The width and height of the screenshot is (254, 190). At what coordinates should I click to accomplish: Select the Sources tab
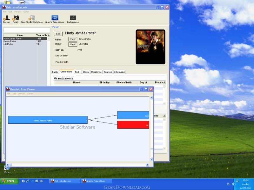click(108, 72)
